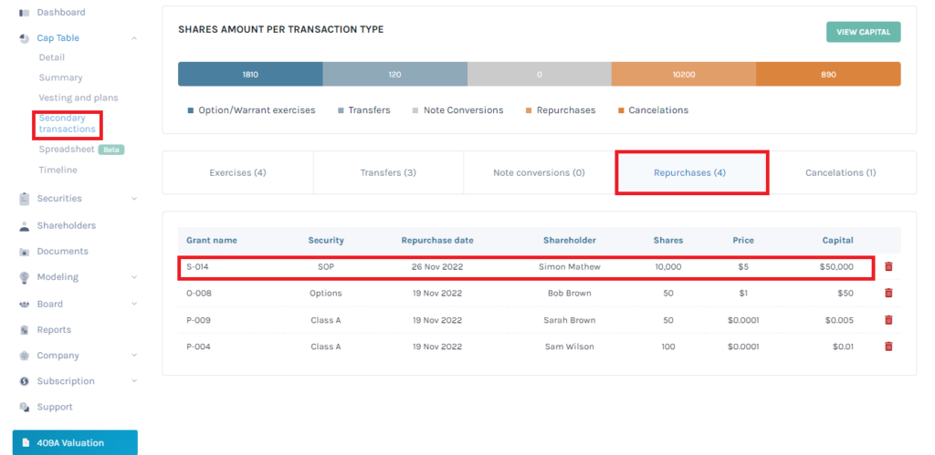Expand the Subscription menu chevron
Screen dimensions: 935x455
(134, 381)
